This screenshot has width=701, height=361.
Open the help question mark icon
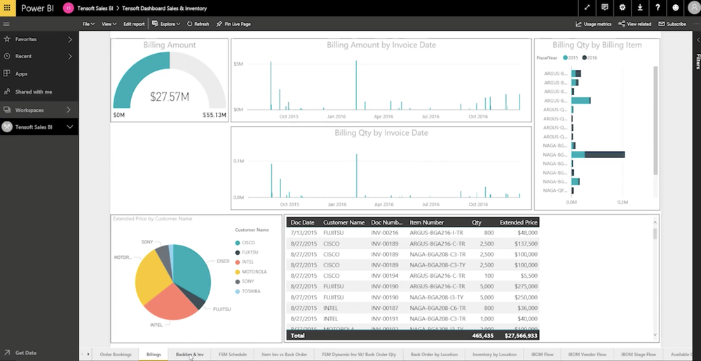658,8
